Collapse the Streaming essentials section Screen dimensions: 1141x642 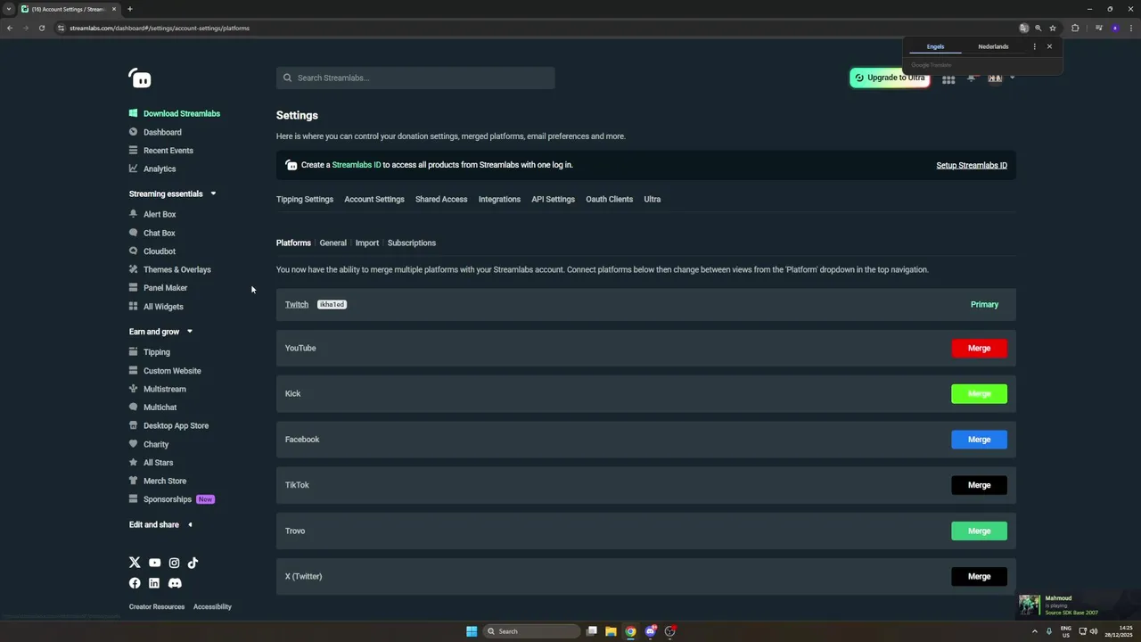173,193
